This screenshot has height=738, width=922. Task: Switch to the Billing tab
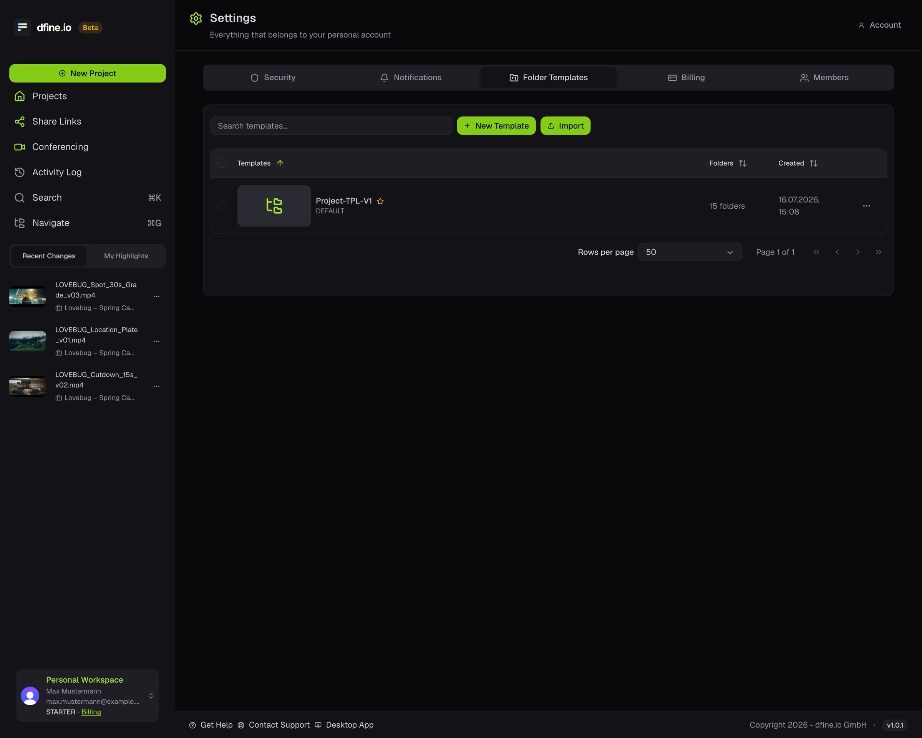tap(687, 77)
